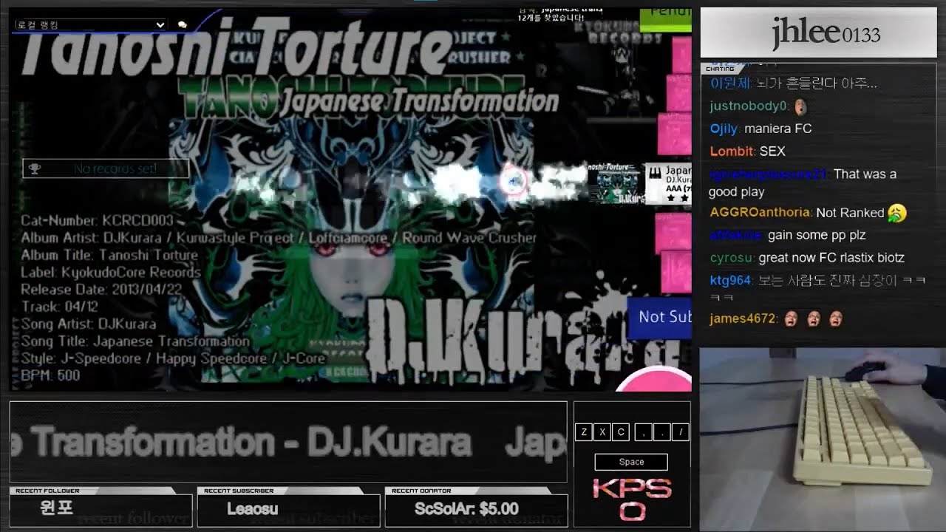Click the chat bubble icon beside ranking dropdown

(x=183, y=24)
